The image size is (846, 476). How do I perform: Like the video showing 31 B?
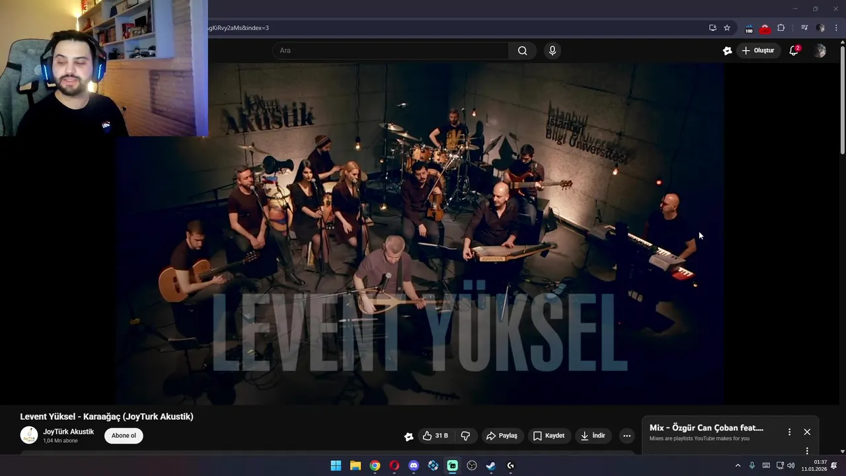click(x=436, y=436)
